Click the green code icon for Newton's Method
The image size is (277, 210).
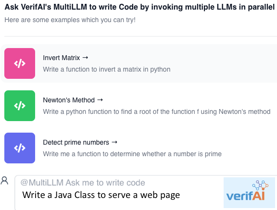pyautogui.click(x=20, y=106)
